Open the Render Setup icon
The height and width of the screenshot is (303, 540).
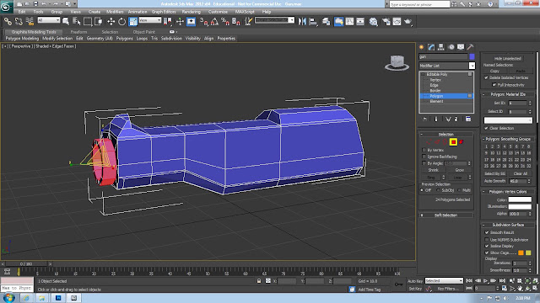point(386,22)
